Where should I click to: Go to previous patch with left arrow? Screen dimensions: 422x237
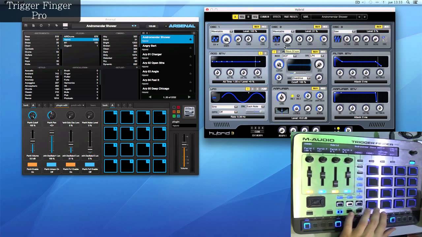tap(133, 26)
